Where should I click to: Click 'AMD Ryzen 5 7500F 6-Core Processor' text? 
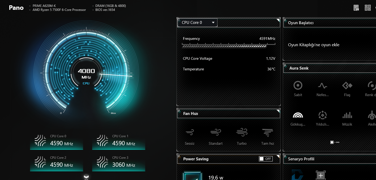tap(59, 10)
